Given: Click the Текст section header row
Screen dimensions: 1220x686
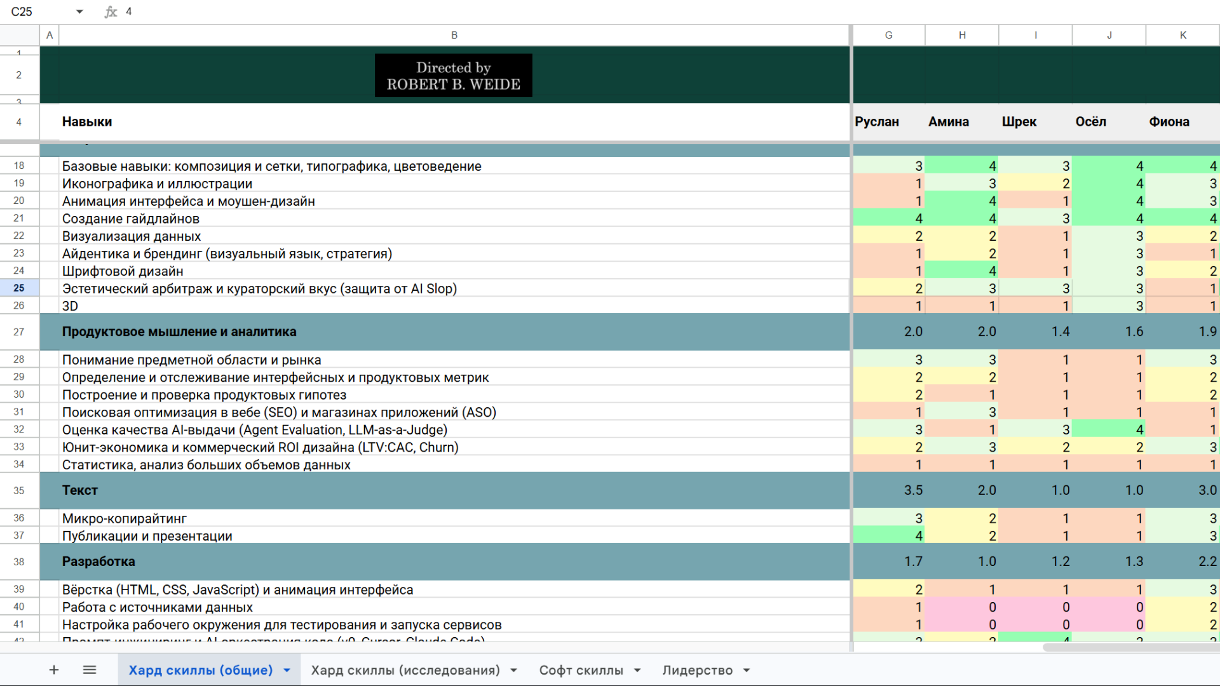Looking at the screenshot, I should (x=454, y=490).
